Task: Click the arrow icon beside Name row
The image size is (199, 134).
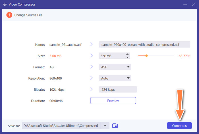Action: (92, 44)
